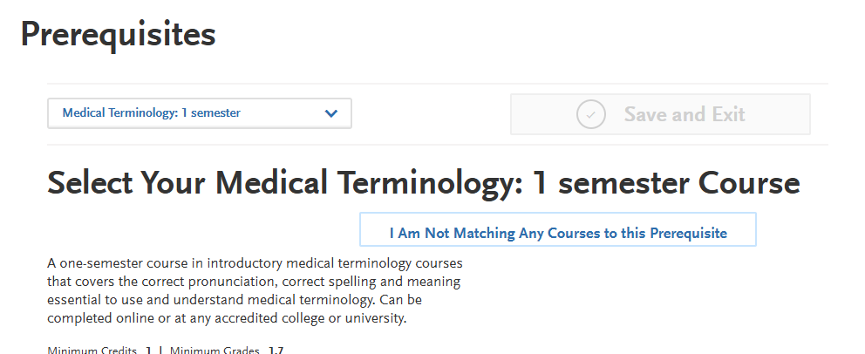
Task: Expand the prerequisite selector using its chevron arrow
Action: [330, 113]
